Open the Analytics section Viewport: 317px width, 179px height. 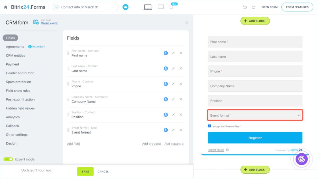[x=13, y=117]
